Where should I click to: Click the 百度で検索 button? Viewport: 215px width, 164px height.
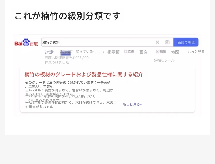pos(186,42)
